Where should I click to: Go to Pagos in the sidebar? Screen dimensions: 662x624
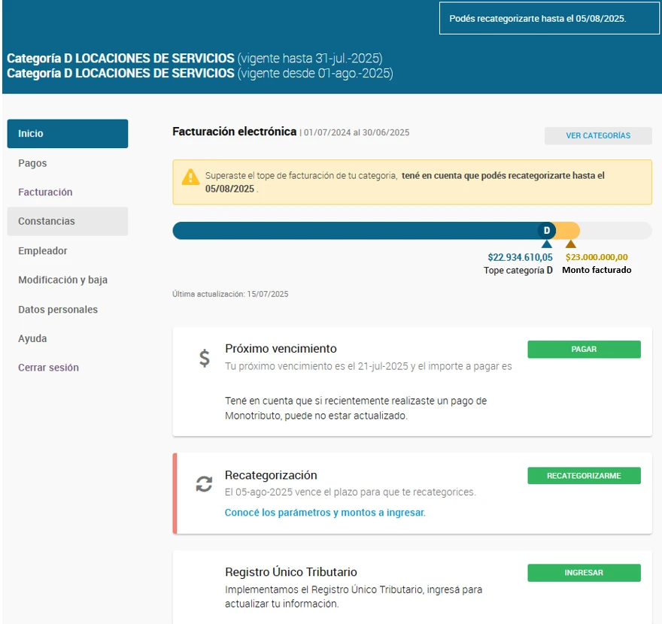pos(32,163)
